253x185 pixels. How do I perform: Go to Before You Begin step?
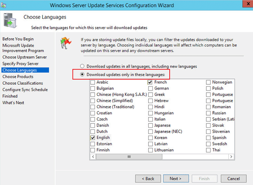pos(18,39)
